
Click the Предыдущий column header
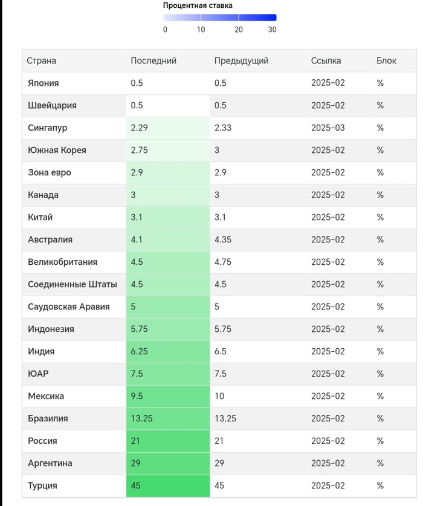coord(241,60)
